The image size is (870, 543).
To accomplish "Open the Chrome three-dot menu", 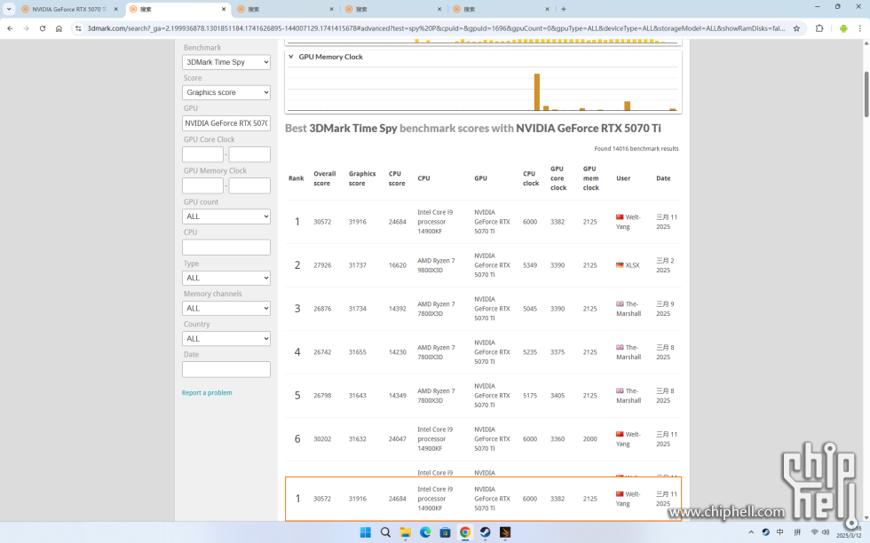I will pyautogui.click(x=860, y=29).
